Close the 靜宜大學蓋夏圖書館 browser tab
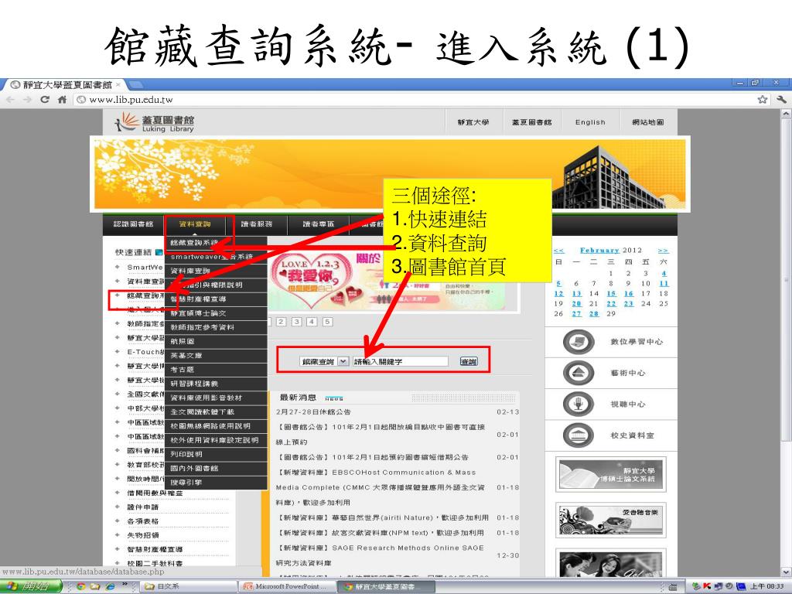This screenshot has width=792, height=594. [118, 84]
